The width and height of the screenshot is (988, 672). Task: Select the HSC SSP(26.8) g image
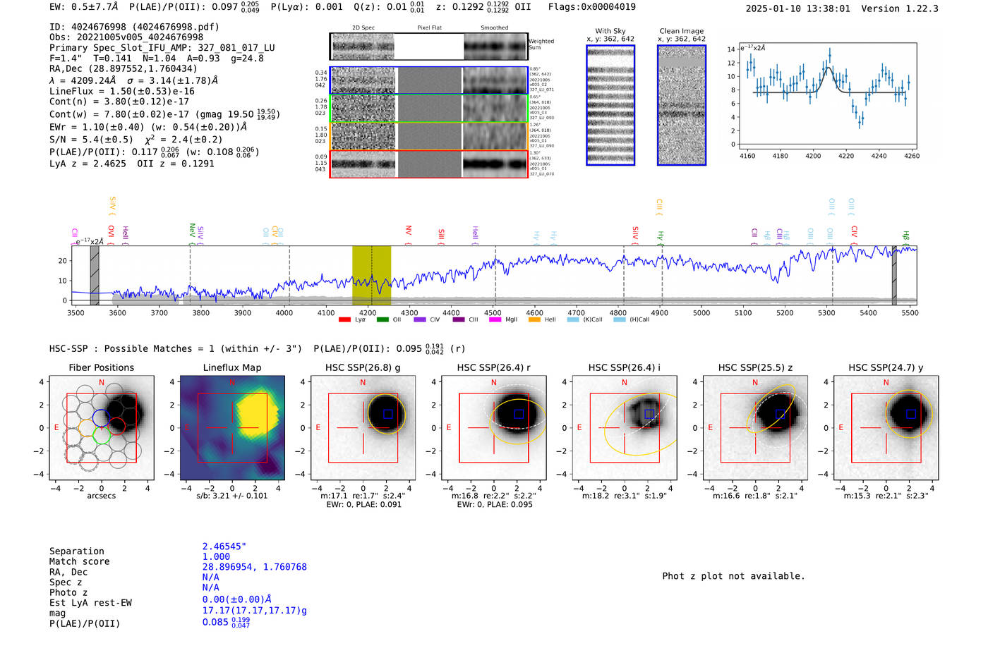click(363, 427)
